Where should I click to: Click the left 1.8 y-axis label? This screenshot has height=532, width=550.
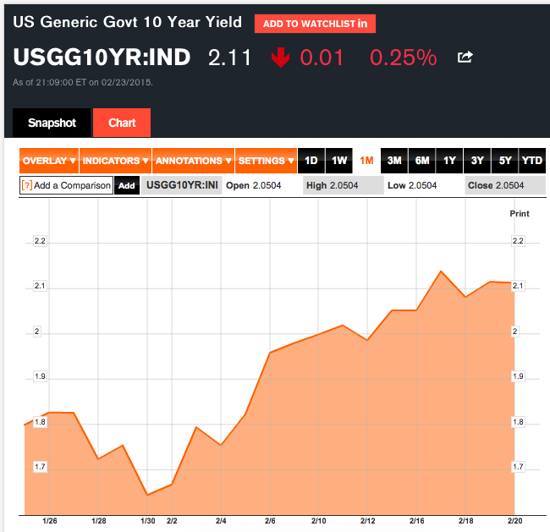pos(40,422)
